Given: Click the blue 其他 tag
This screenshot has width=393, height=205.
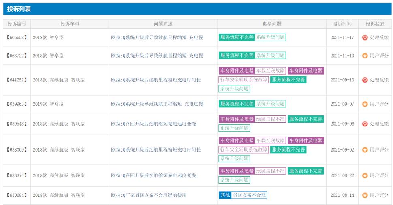Looking at the screenshot, I should click(225, 195).
